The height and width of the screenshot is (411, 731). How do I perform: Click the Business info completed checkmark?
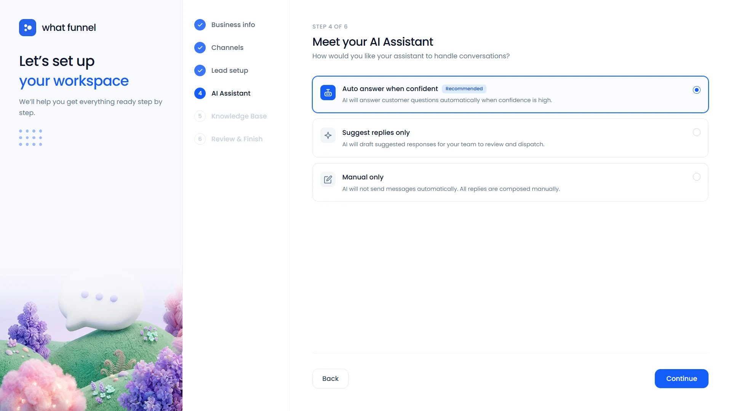[200, 25]
